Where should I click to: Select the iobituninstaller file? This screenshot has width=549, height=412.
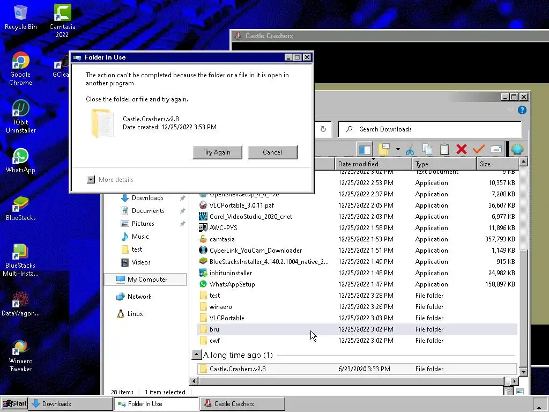[x=357, y=273]
